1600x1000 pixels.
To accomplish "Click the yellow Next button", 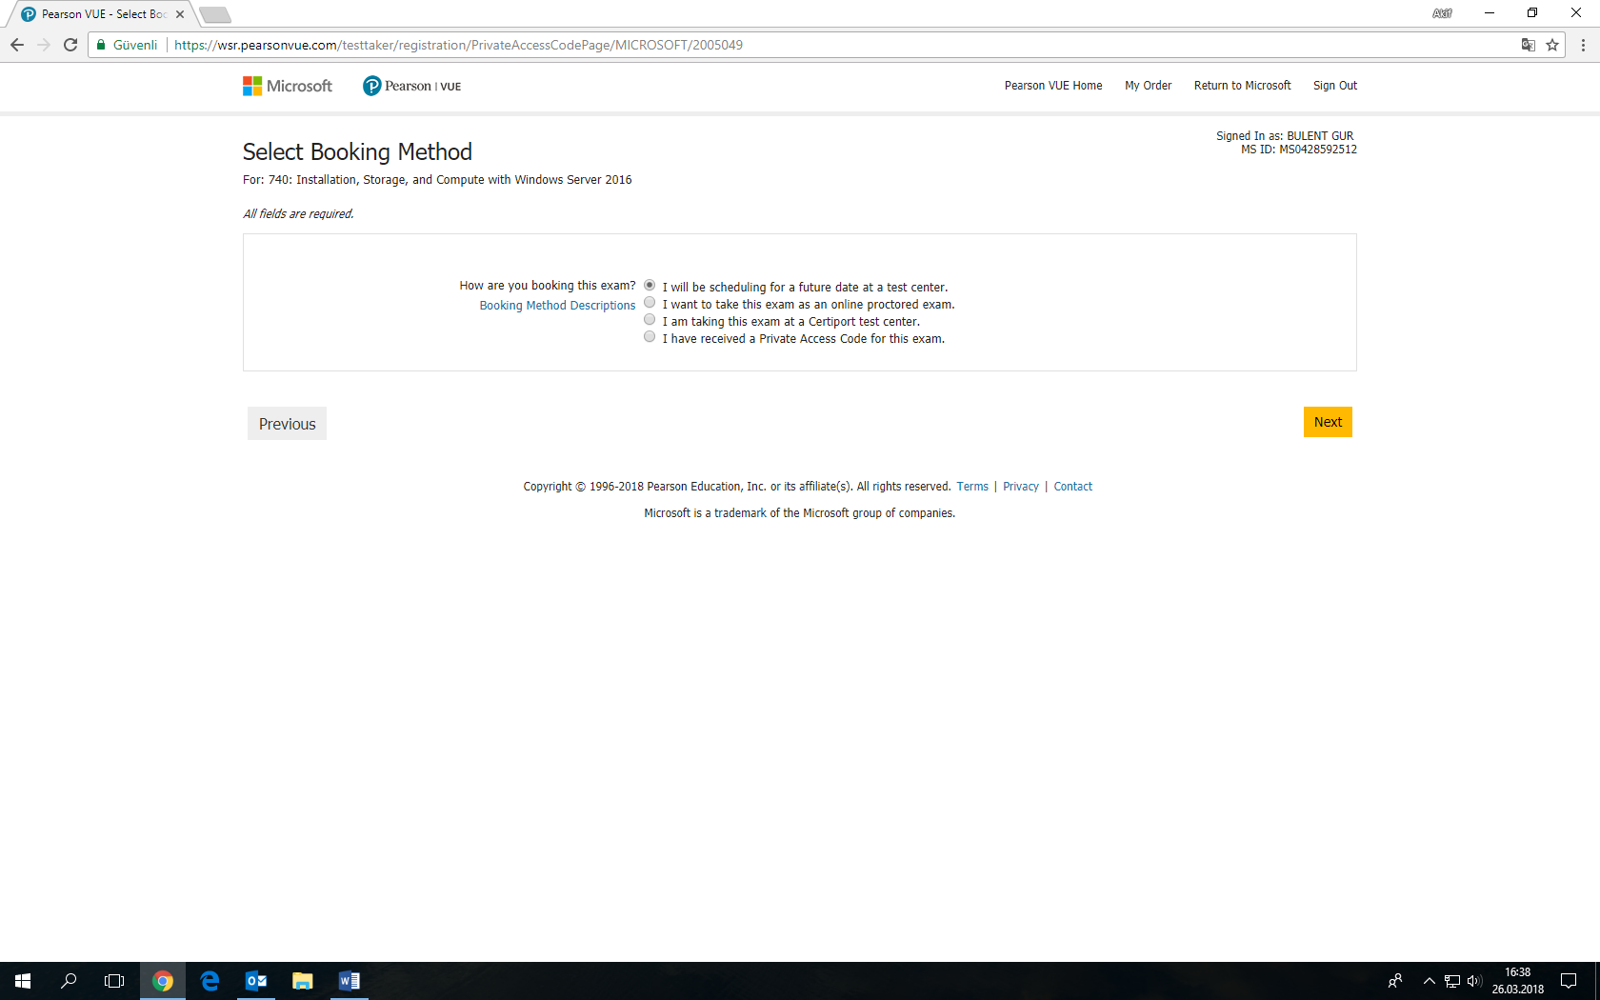I will (1328, 422).
